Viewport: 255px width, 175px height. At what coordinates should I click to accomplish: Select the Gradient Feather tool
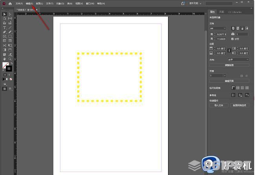click(x=10, y=50)
